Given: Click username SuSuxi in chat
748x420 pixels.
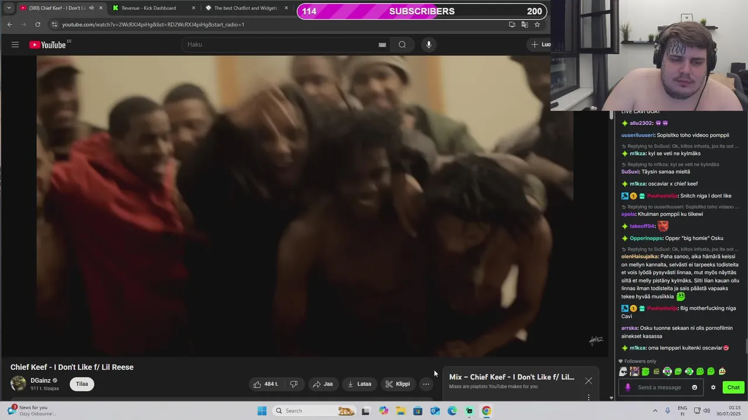Looking at the screenshot, I should pos(631,171).
